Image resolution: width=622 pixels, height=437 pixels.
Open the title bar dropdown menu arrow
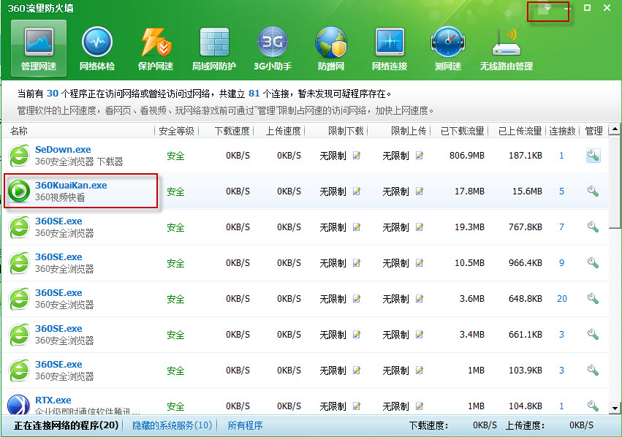[547, 8]
